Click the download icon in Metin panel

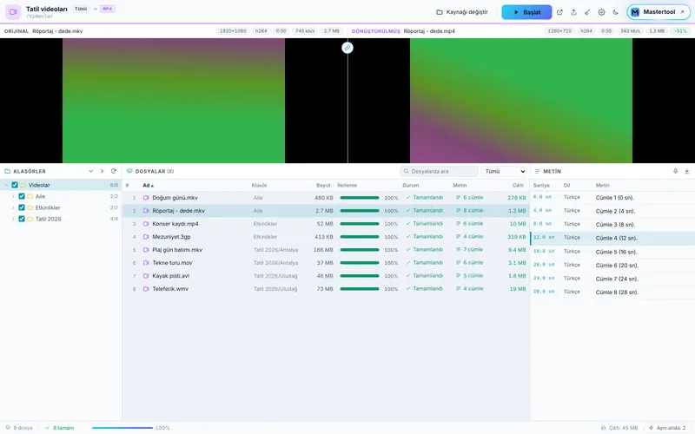coord(686,171)
